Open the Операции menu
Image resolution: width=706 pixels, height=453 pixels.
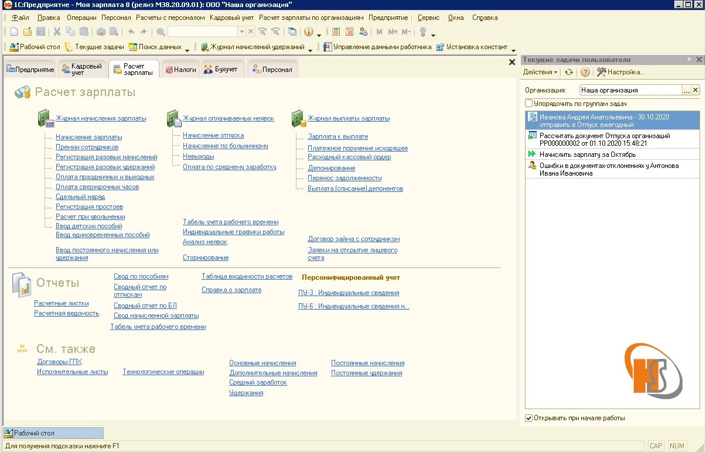click(x=81, y=18)
